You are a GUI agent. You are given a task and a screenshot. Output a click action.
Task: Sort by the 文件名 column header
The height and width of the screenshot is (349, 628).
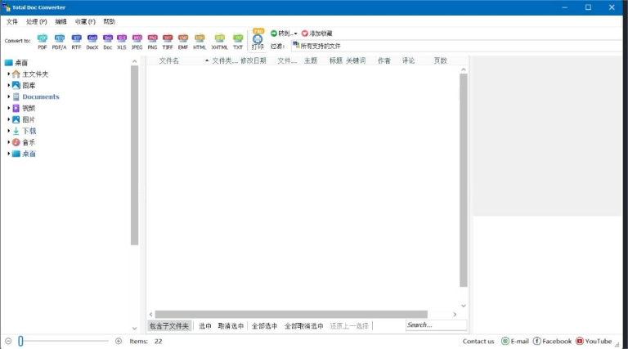coord(169,60)
